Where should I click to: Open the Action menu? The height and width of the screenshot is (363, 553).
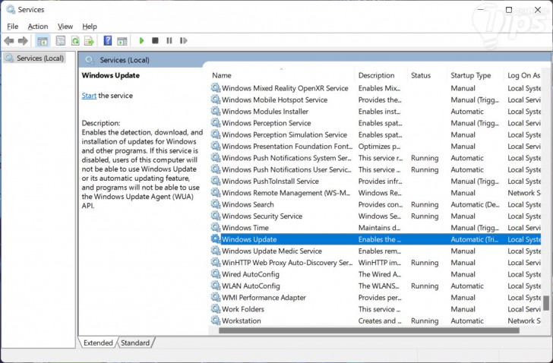(37, 27)
